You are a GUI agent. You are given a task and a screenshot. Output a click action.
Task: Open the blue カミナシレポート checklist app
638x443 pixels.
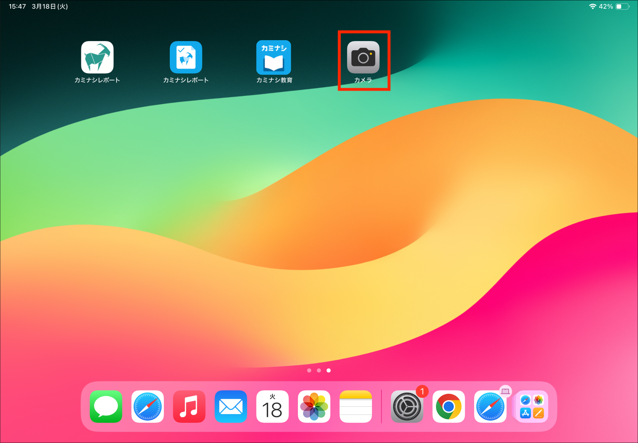click(186, 58)
